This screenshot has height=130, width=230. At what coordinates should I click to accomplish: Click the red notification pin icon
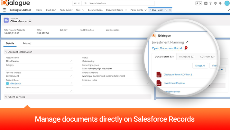[x=186, y=48]
